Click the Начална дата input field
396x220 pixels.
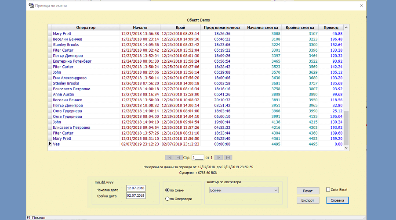(x=136, y=188)
